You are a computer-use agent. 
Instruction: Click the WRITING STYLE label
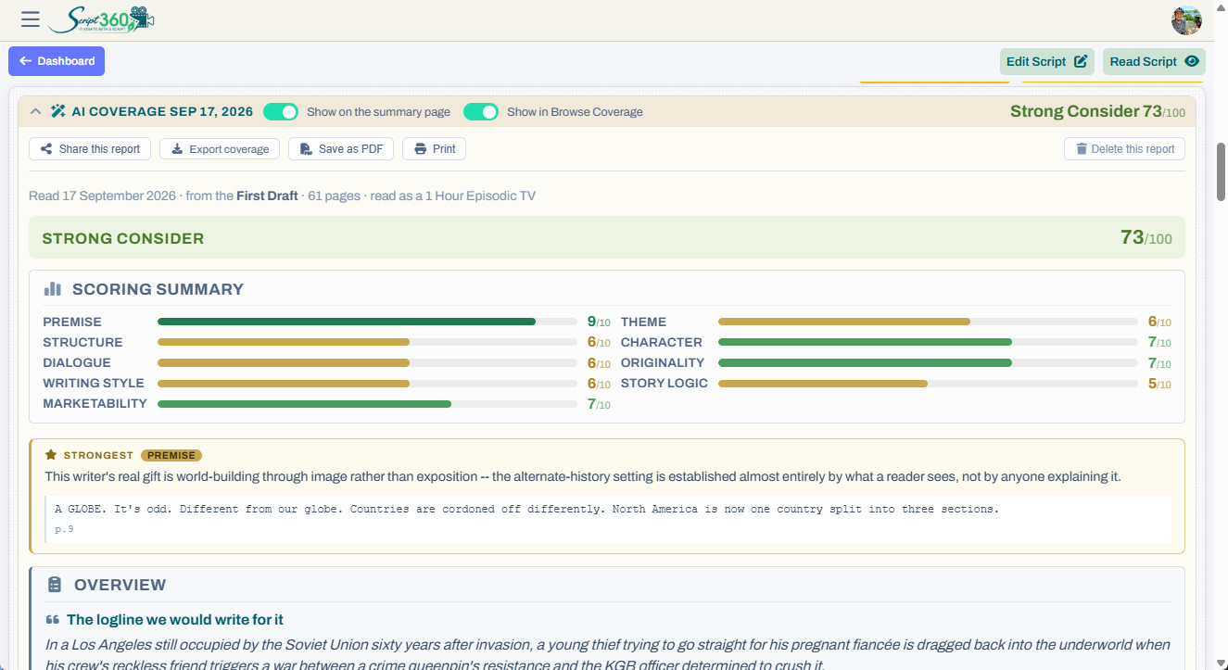point(94,383)
